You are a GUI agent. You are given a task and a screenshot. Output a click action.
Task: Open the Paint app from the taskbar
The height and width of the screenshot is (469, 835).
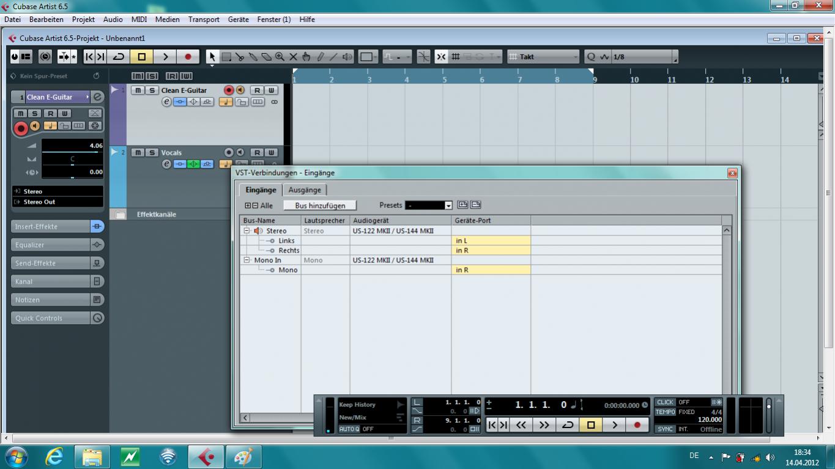243,456
